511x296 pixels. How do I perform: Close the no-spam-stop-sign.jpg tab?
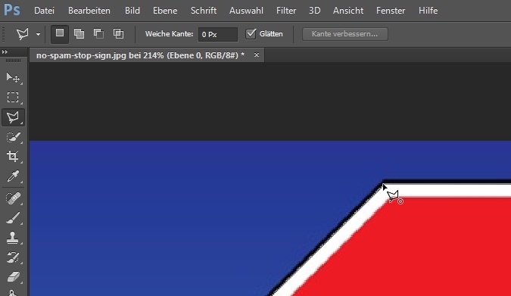257,55
